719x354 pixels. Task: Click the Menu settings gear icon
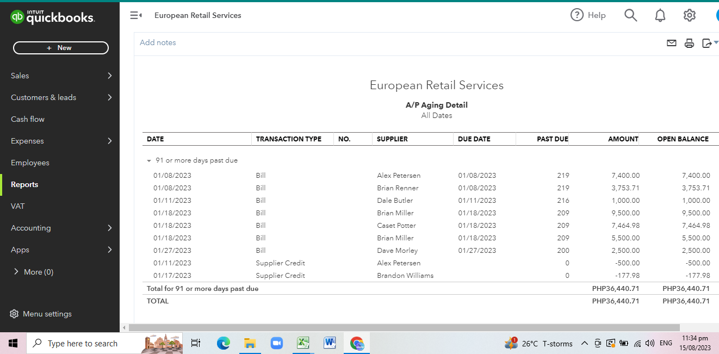14,314
